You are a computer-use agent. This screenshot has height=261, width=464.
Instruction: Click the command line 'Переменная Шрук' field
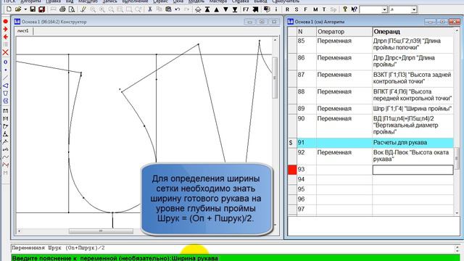[x=232, y=248]
